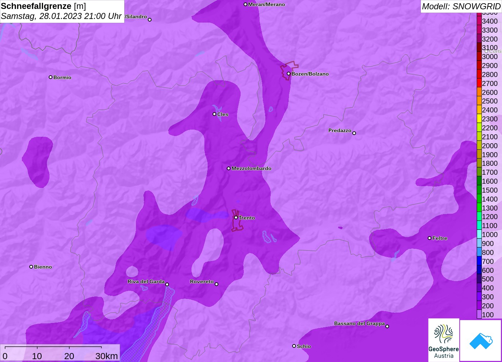Click the Riva del Garda marker

click(167, 284)
